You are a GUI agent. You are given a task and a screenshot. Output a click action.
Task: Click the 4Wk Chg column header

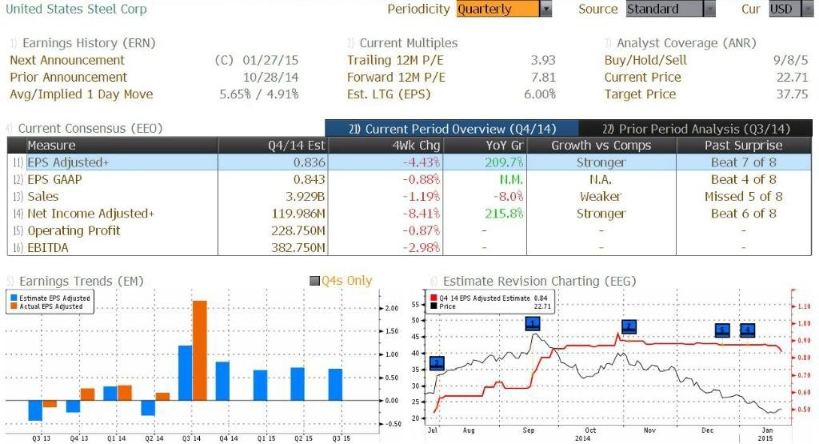click(x=385, y=146)
